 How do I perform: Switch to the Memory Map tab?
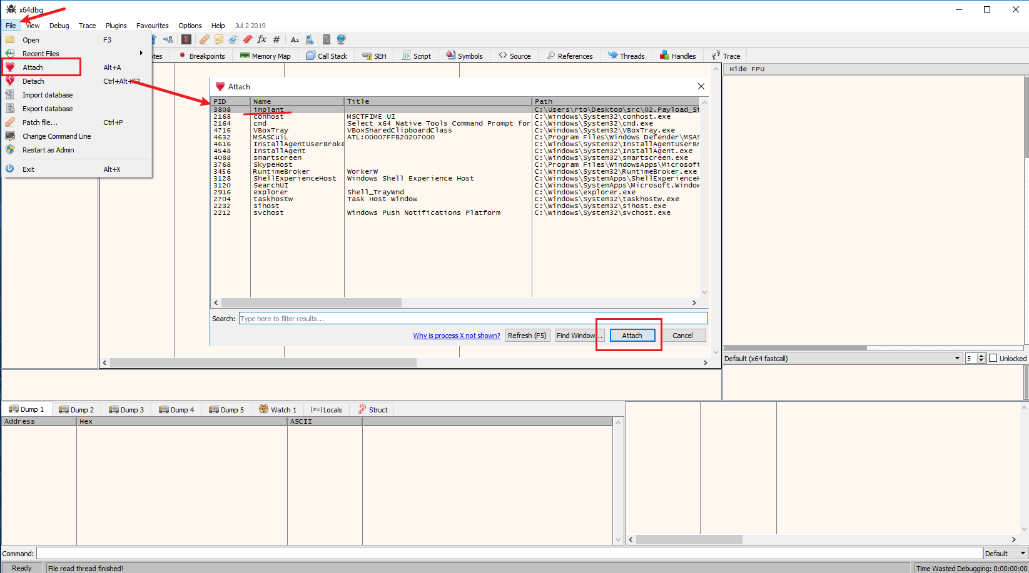(265, 56)
